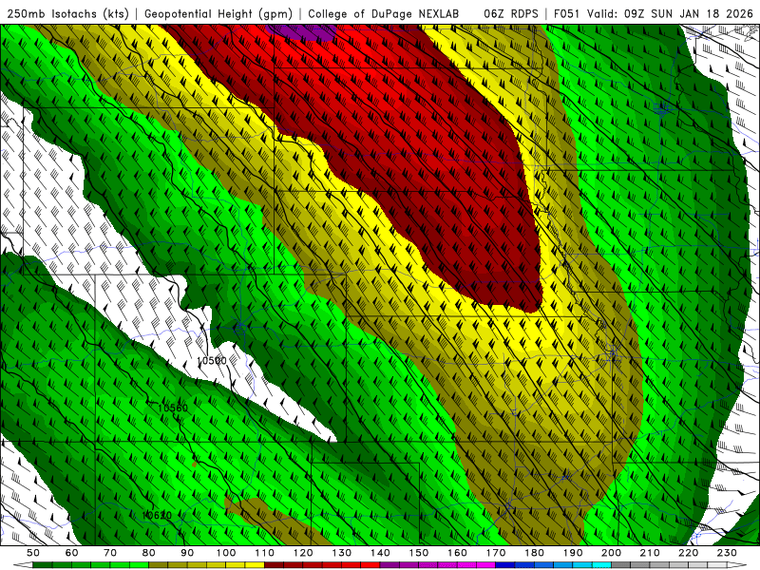
Task: Click the "06Z RDPS" model run label
Action: (x=510, y=14)
